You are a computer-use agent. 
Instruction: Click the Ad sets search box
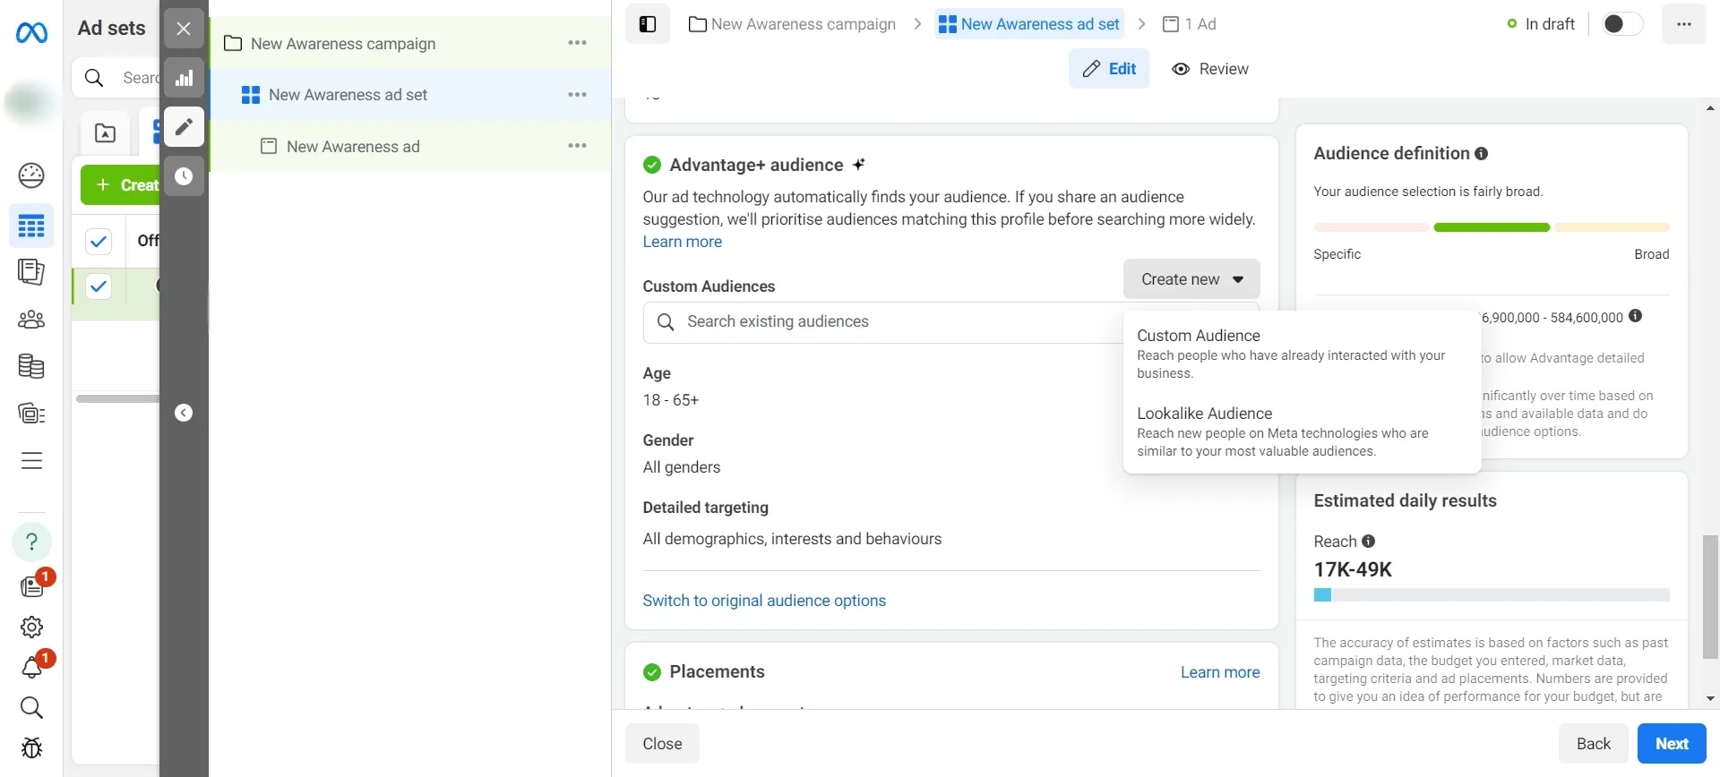116,78
